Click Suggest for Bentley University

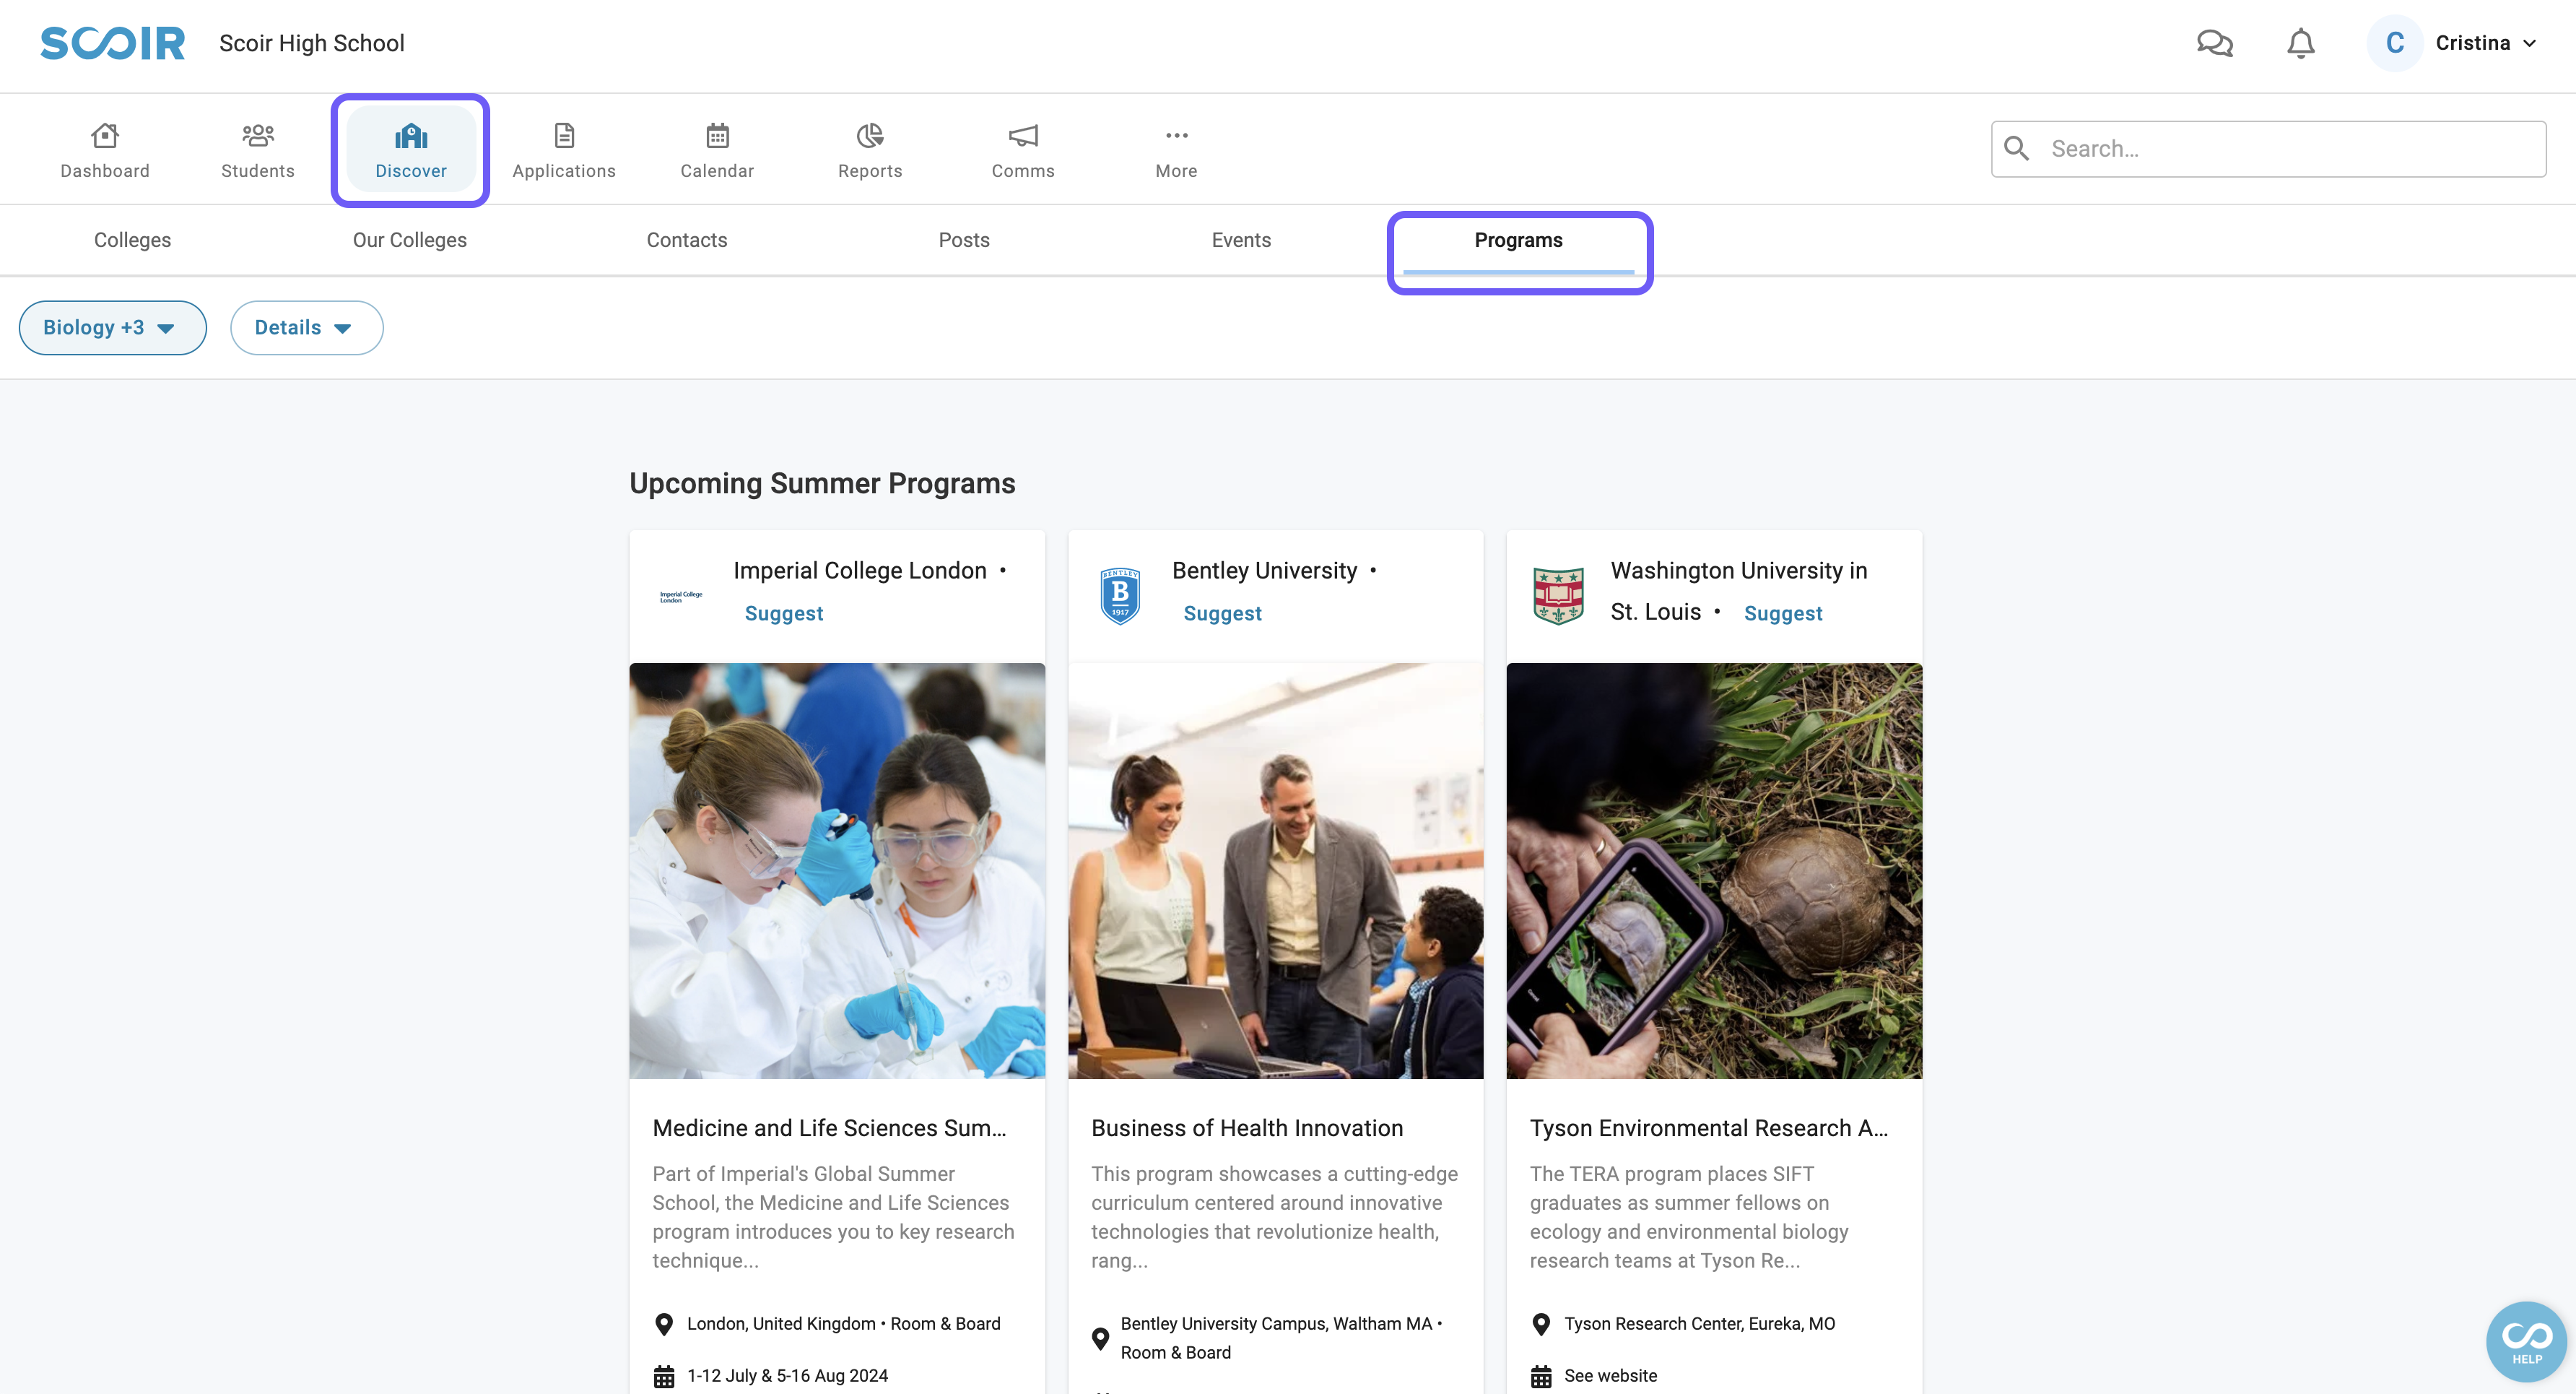pyautogui.click(x=1222, y=613)
